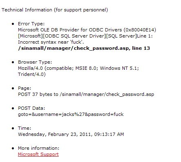
Task: Click the Trident/4.0 text
Action: (x=32, y=74)
